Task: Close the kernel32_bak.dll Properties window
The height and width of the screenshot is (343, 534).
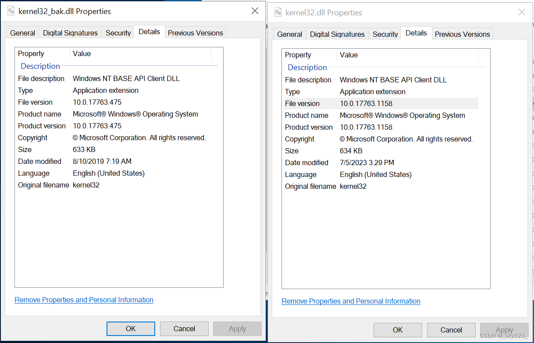Action: click(255, 11)
